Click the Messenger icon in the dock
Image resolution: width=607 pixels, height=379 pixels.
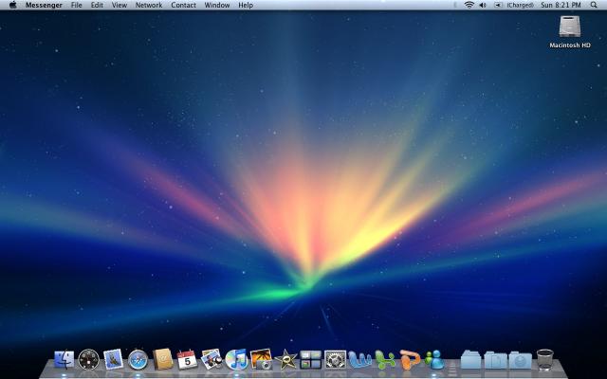[x=434, y=359]
